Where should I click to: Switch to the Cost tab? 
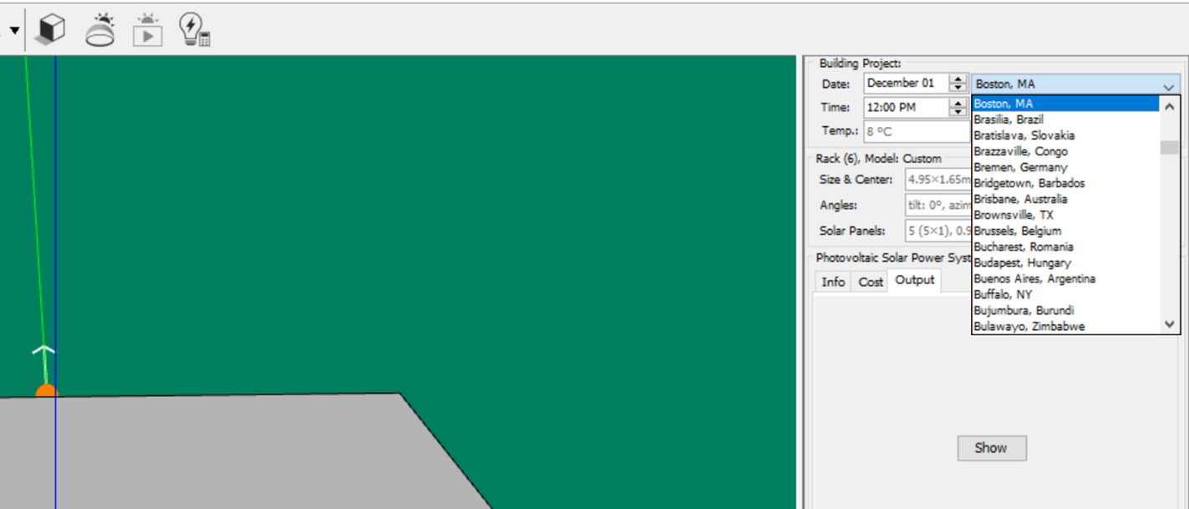[870, 282]
